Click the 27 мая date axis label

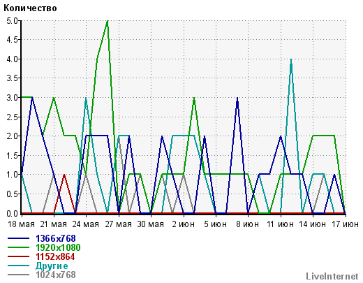click(x=119, y=224)
